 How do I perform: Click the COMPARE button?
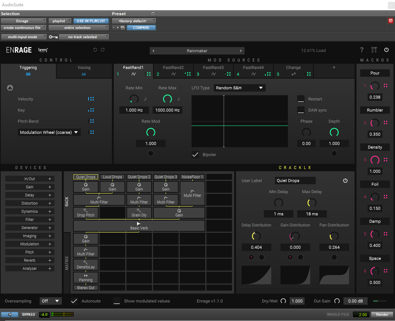[x=141, y=27]
